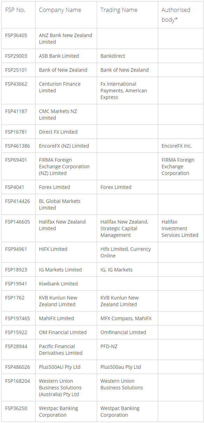
Task: Click BL Global Markets Limited cell
Action: 66,204
